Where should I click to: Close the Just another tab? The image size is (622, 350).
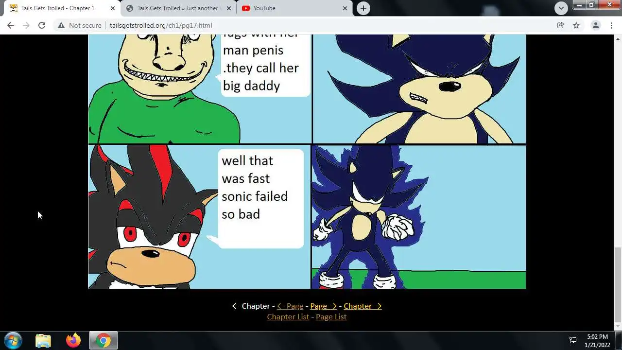229,8
